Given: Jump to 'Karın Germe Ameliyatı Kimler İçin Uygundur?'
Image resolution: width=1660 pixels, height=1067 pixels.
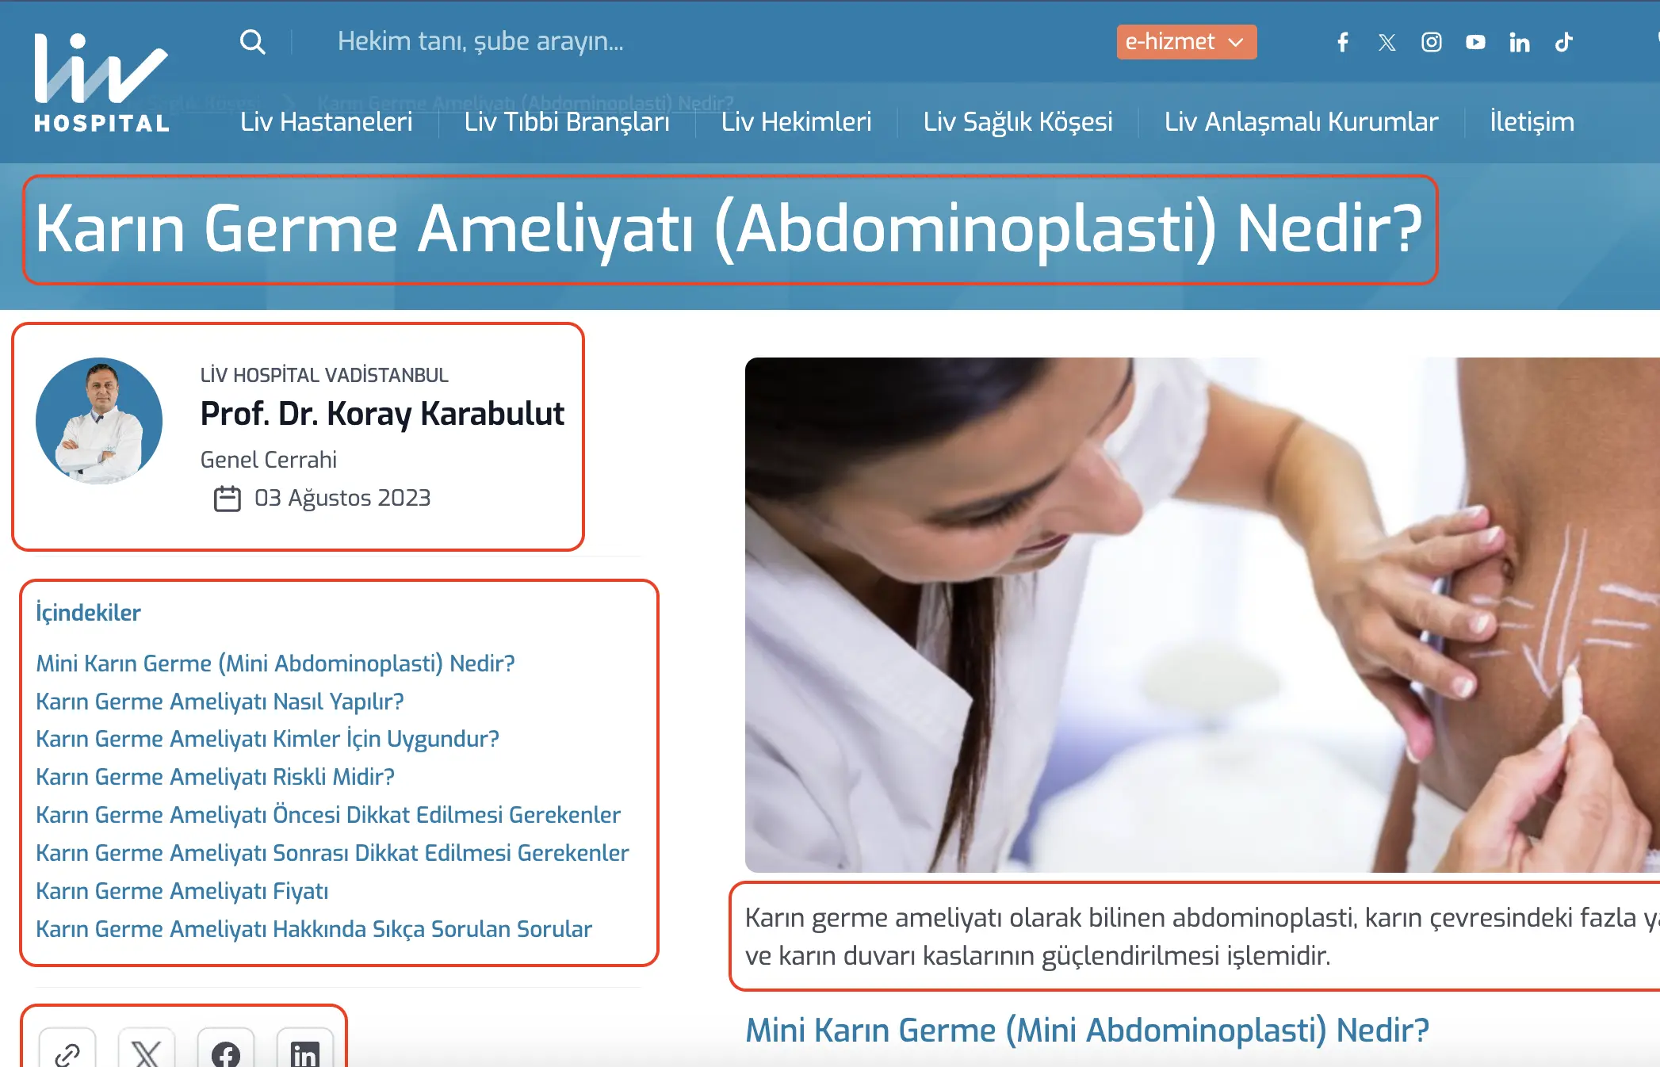Looking at the screenshot, I should pos(267,739).
